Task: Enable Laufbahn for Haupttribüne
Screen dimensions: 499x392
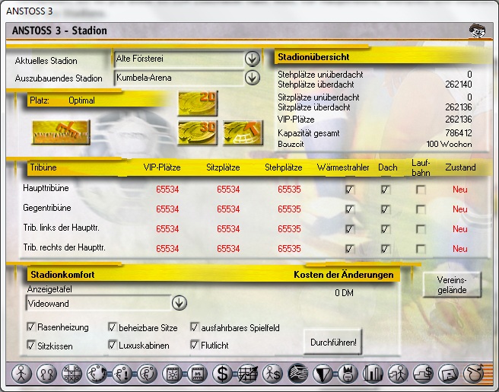Action: [x=421, y=190]
